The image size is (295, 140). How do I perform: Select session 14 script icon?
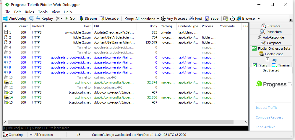click(x=6, y=97)
